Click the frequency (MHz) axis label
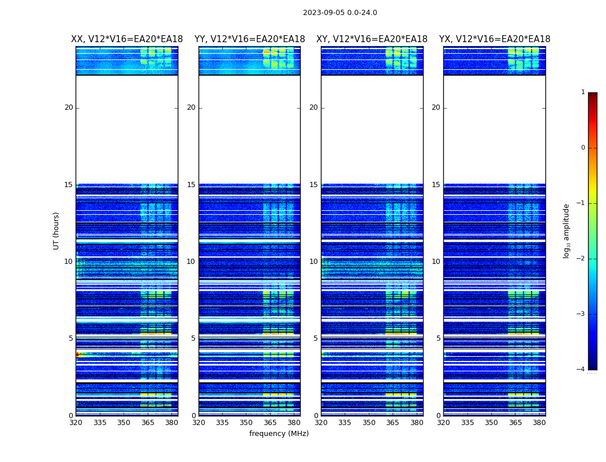Image resolution: width=606 pixels, height=462 pixels. (x=279, y=433)
